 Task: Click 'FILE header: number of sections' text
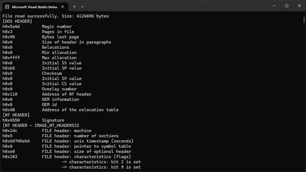coord(80,136)
